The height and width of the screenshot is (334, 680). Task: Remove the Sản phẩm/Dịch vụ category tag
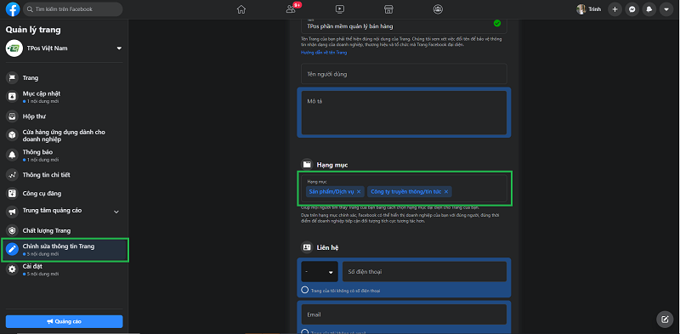[359, 191]
